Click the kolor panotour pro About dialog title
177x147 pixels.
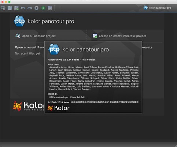[x=86, y=50]
